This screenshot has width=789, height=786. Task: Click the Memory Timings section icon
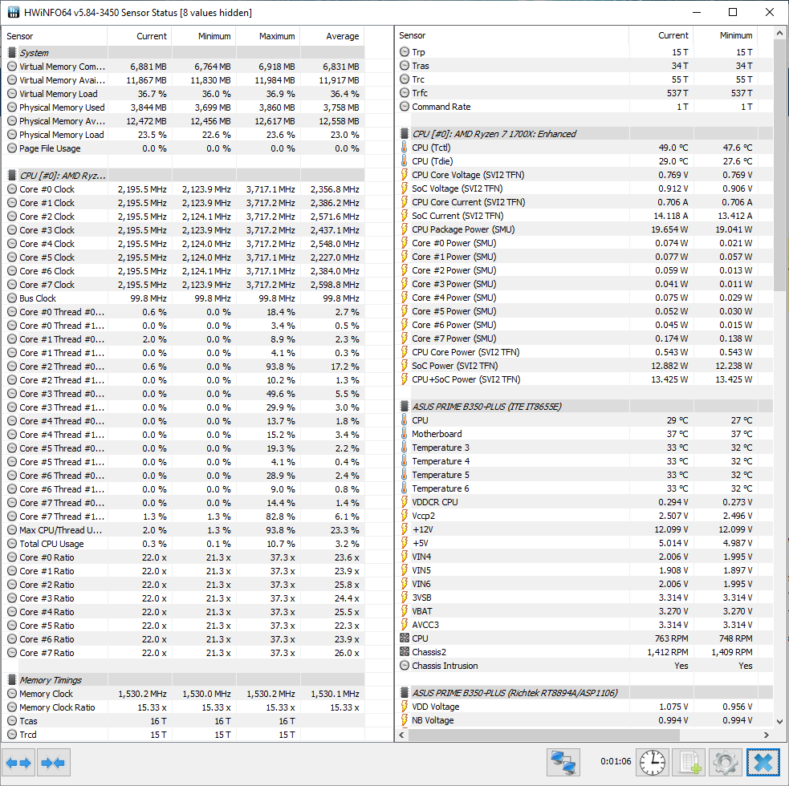pyautogui.click(x=12, y=680)
